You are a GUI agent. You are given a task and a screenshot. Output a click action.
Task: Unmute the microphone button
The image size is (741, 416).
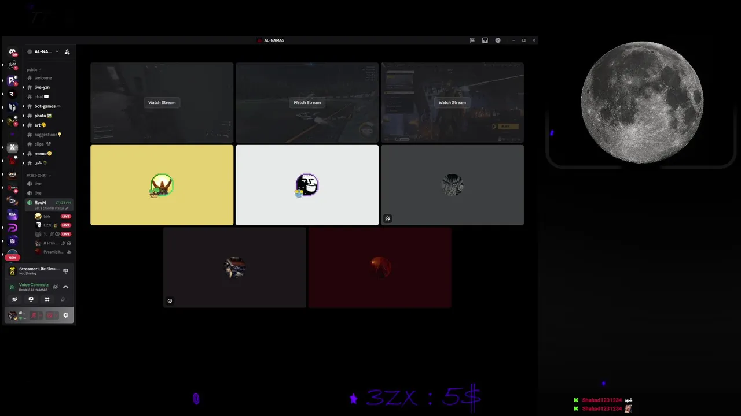34,315
